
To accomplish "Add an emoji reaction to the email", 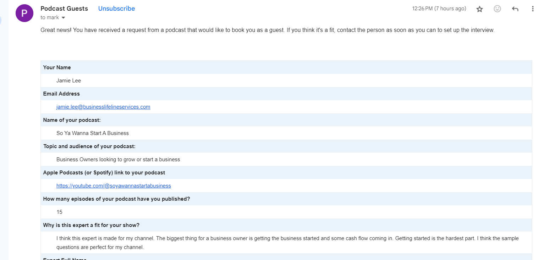I will click(x=497, y=9).
